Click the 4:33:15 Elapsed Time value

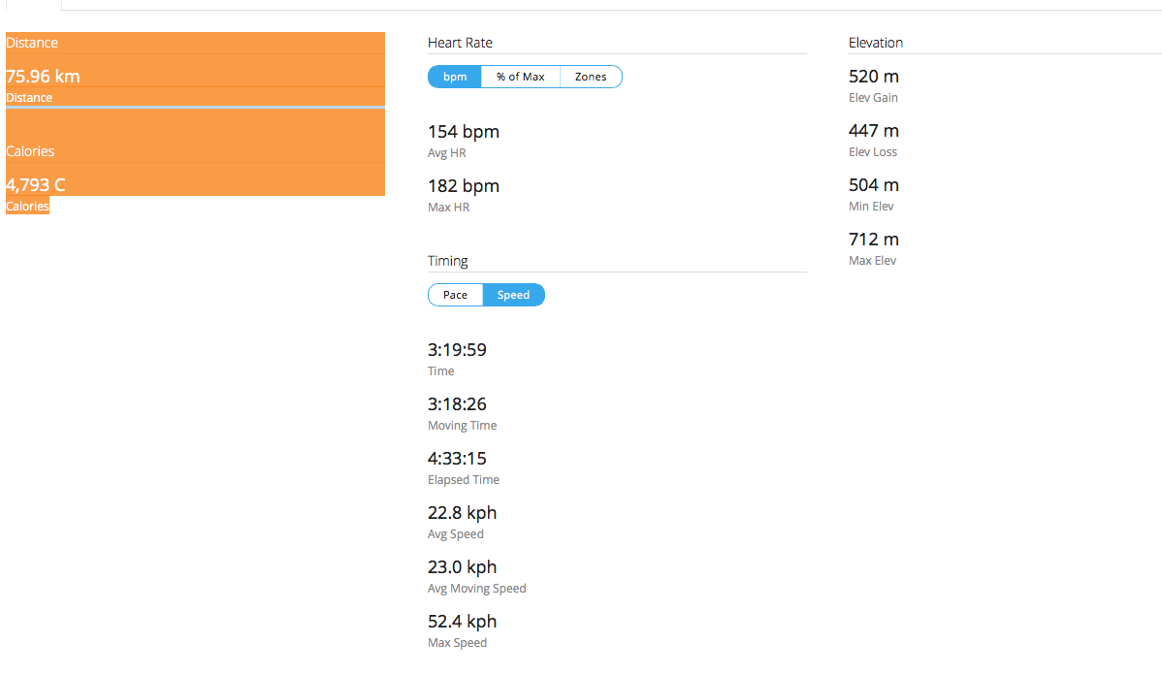coord(457,459)
